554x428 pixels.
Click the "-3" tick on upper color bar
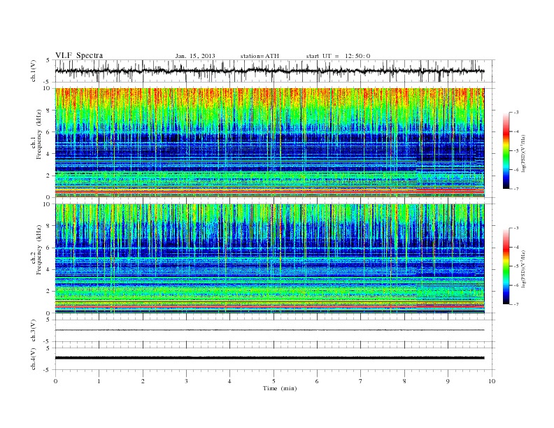[516, 113]
